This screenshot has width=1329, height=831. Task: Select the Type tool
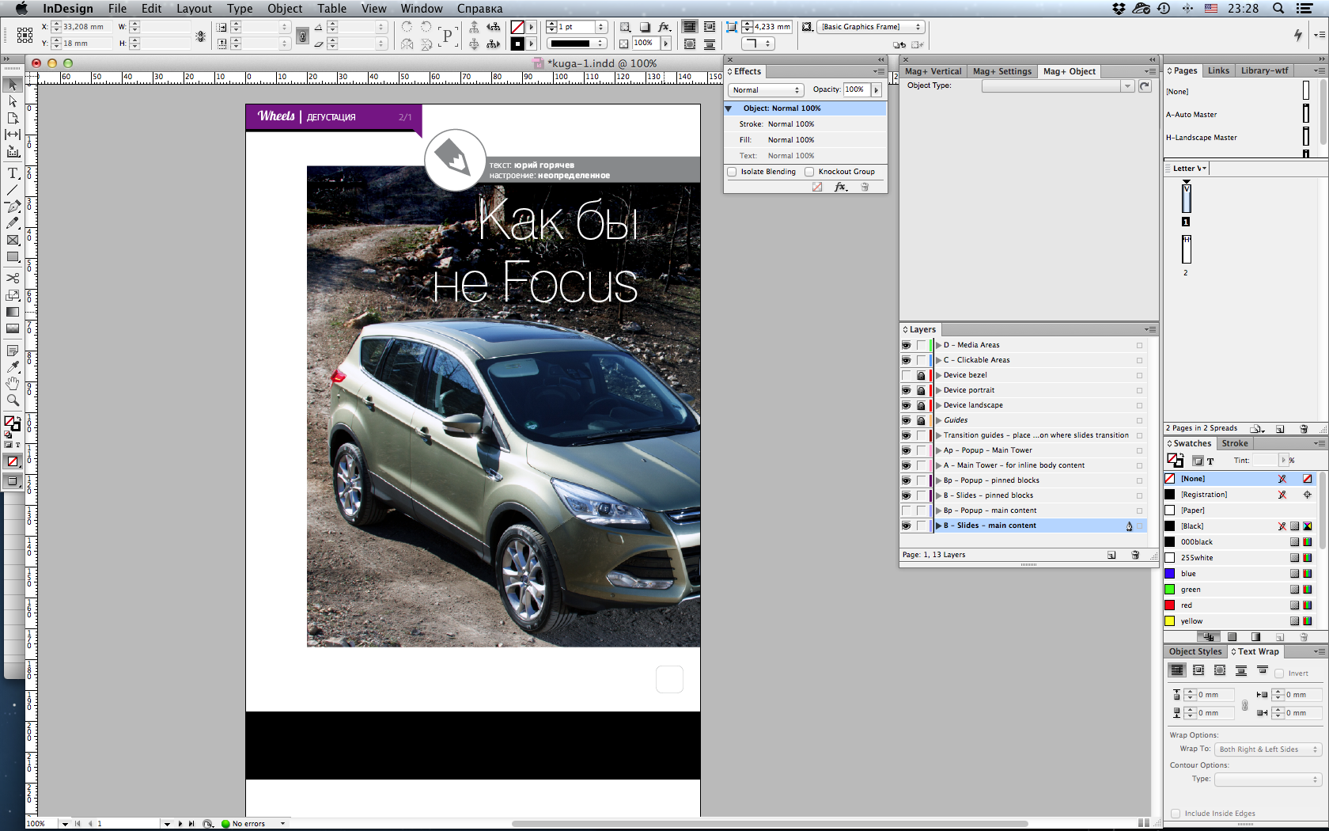tap(13, 173)
